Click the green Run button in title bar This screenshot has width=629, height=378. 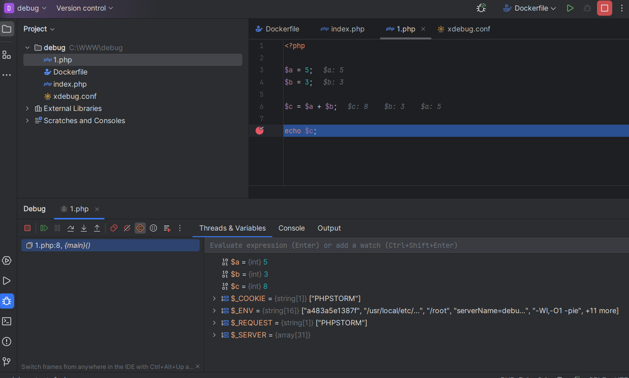point(570,8)
